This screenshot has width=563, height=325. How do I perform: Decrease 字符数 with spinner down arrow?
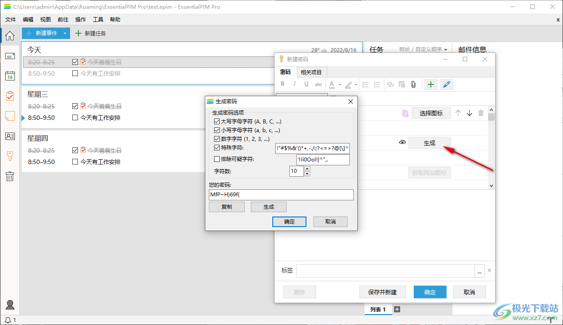coord(307,174)
